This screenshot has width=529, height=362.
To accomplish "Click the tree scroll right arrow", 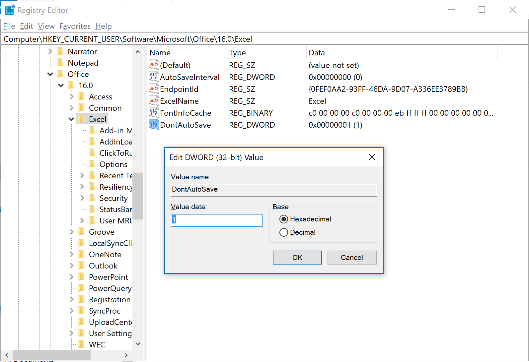I will tap(126, 355).
